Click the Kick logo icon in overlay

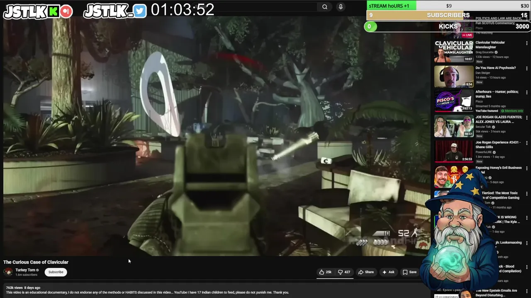coord(53,12)
